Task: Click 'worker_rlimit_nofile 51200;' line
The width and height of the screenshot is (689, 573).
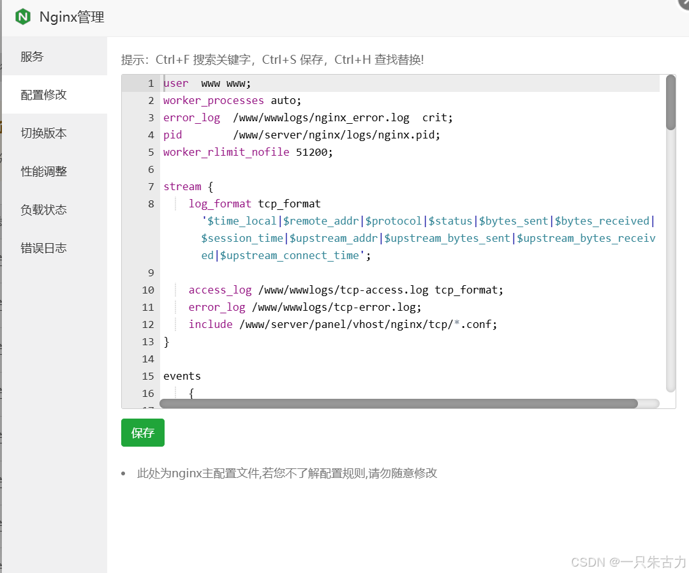Action: click(248, 152)
